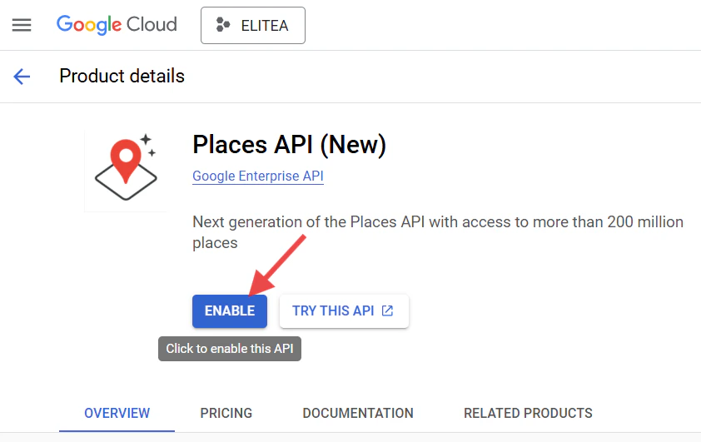
Task: Enable the Places API with ENABLE button
Action: [x=230, y=311]
